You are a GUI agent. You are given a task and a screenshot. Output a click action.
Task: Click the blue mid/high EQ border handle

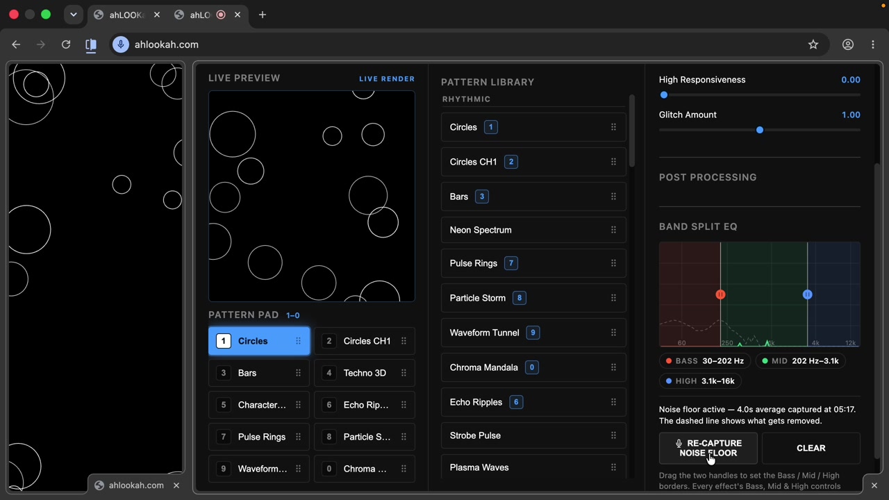point(807,294)
